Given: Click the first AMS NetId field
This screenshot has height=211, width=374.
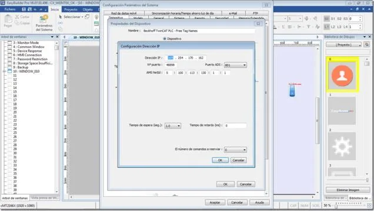Looking at the screenshot, I should 168,73.
